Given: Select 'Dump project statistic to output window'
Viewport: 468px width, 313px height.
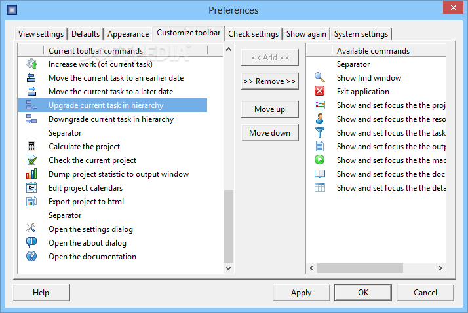Looking at the screenshot, I should coord(112,174).
